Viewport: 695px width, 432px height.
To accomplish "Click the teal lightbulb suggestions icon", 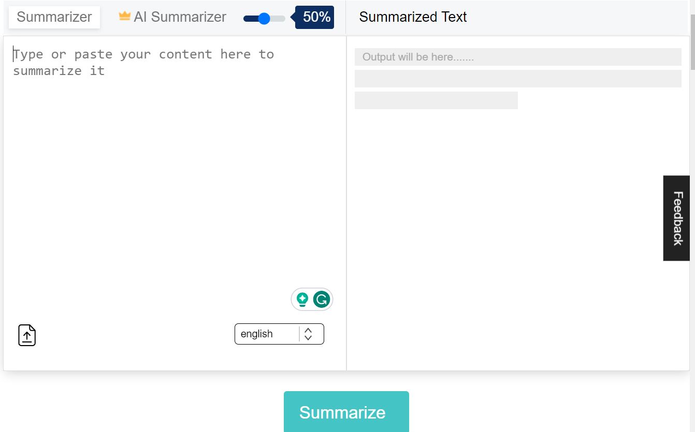I will (303, 299).
